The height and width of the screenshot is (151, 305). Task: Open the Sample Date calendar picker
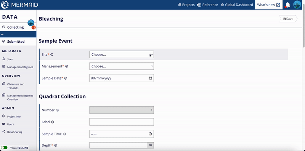click(150, 78)
